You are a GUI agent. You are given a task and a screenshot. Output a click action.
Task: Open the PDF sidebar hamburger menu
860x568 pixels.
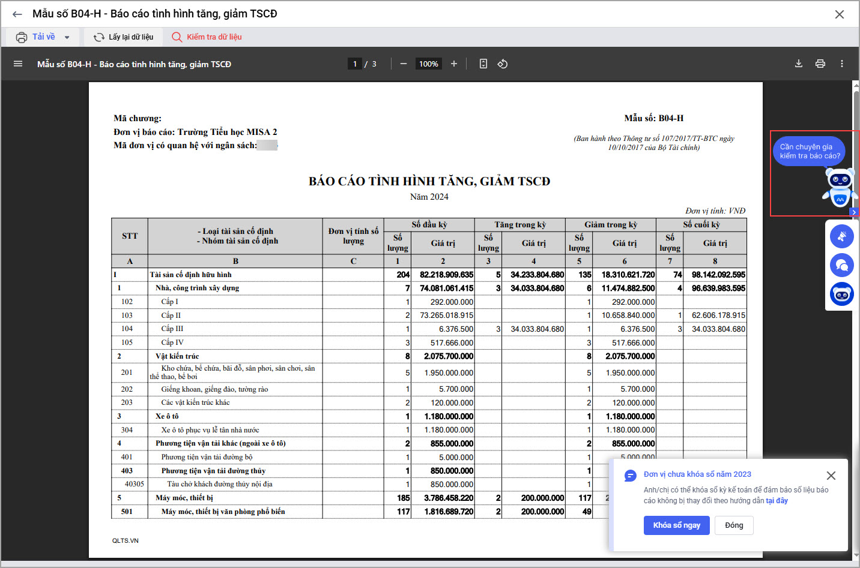tap(18, 64)
